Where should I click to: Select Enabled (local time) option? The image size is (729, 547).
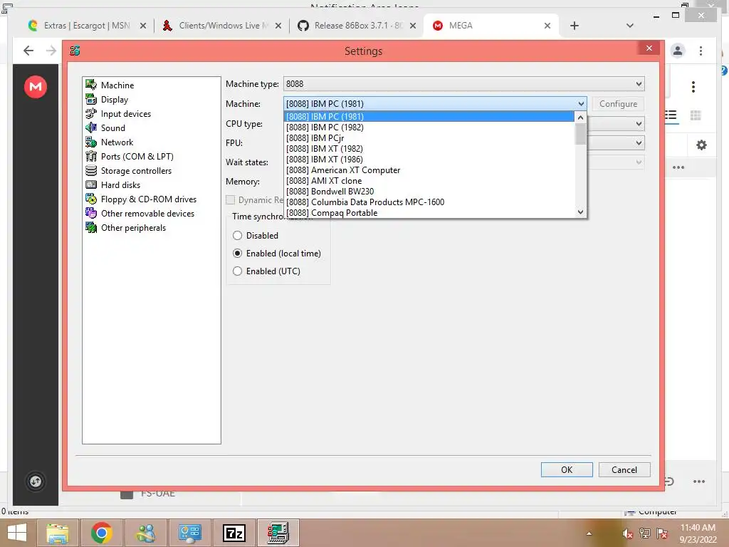(x=237, y=254)
